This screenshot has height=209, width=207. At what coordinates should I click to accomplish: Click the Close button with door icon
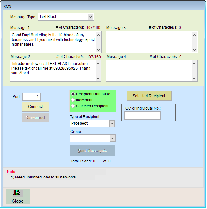(x=18, y=197)
